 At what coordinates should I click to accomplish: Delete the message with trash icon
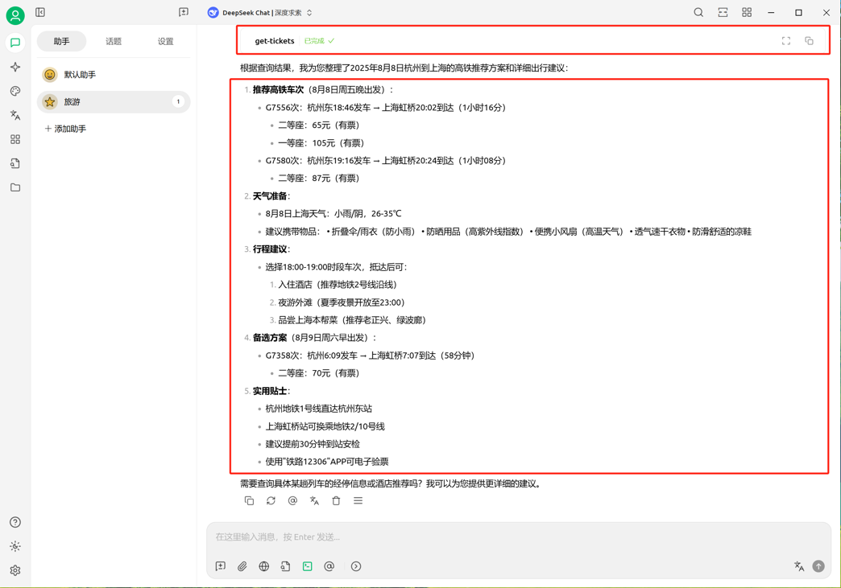(336, 500)
